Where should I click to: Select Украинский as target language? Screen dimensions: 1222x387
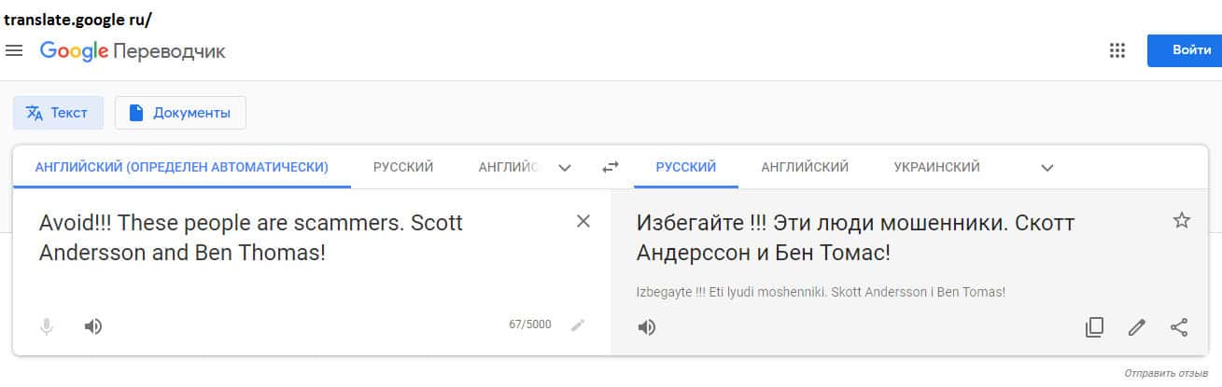pyautogui.click(x=936, y=168)
